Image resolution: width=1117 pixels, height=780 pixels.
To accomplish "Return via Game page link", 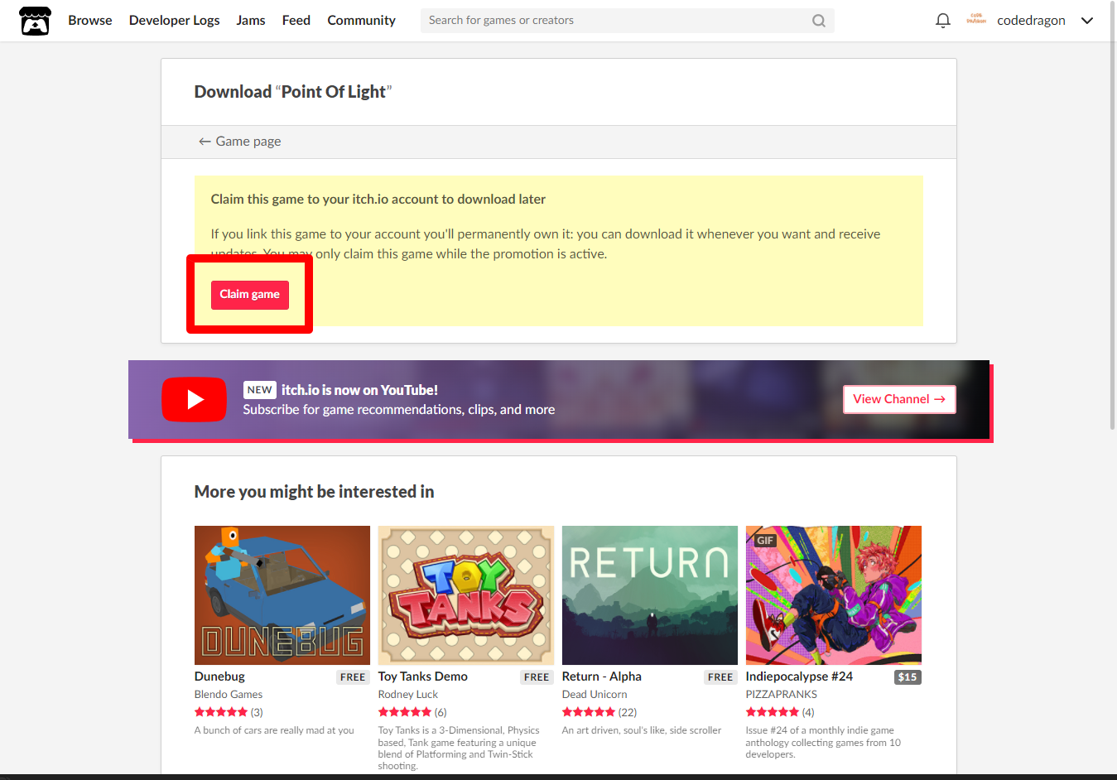I will click(x=239, y=142).
